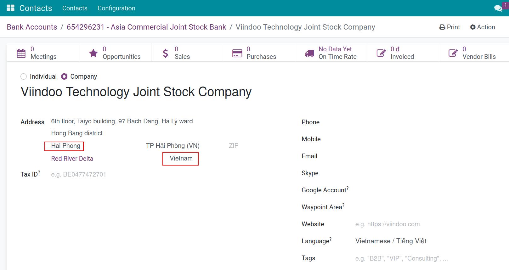Open the Vietnam country selector
The height and width of the screenshot is (270, 509).
181,158
